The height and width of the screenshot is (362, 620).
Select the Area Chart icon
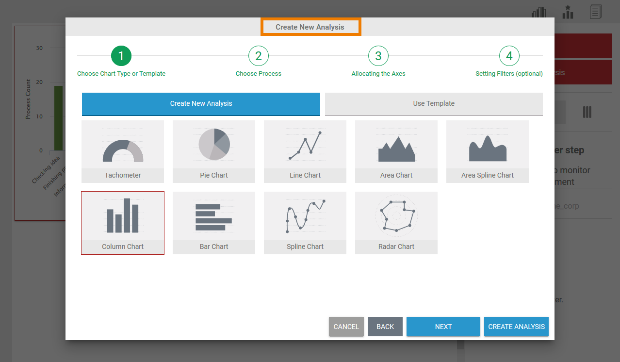click(x=396, y=151)
